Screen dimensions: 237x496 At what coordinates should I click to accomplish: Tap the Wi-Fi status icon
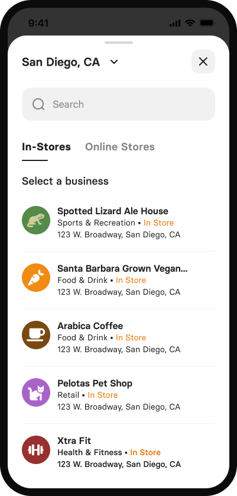tap(190, 23)
